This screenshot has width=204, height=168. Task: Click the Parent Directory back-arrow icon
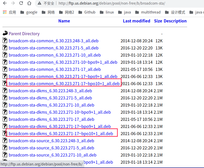pos(5,33)
